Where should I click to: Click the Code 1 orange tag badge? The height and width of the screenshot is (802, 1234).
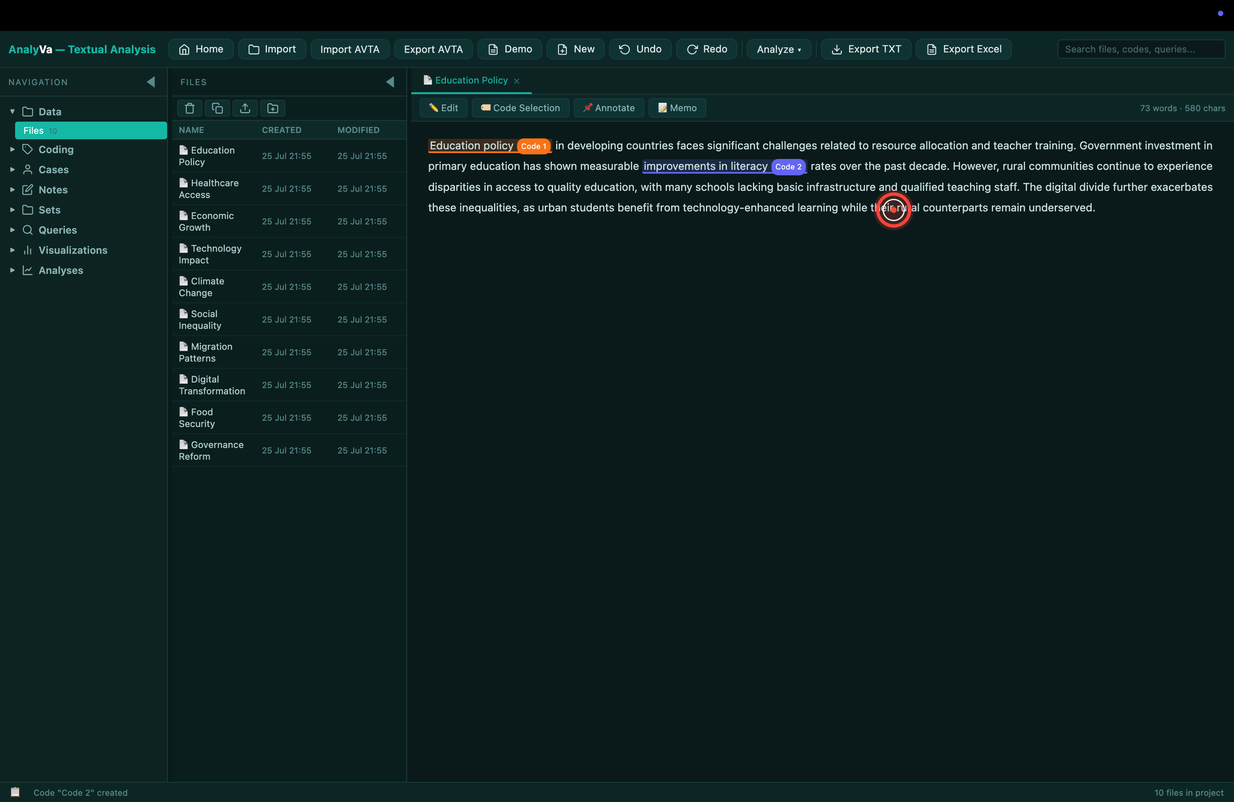pyautogui.click(x=533, y=146)
